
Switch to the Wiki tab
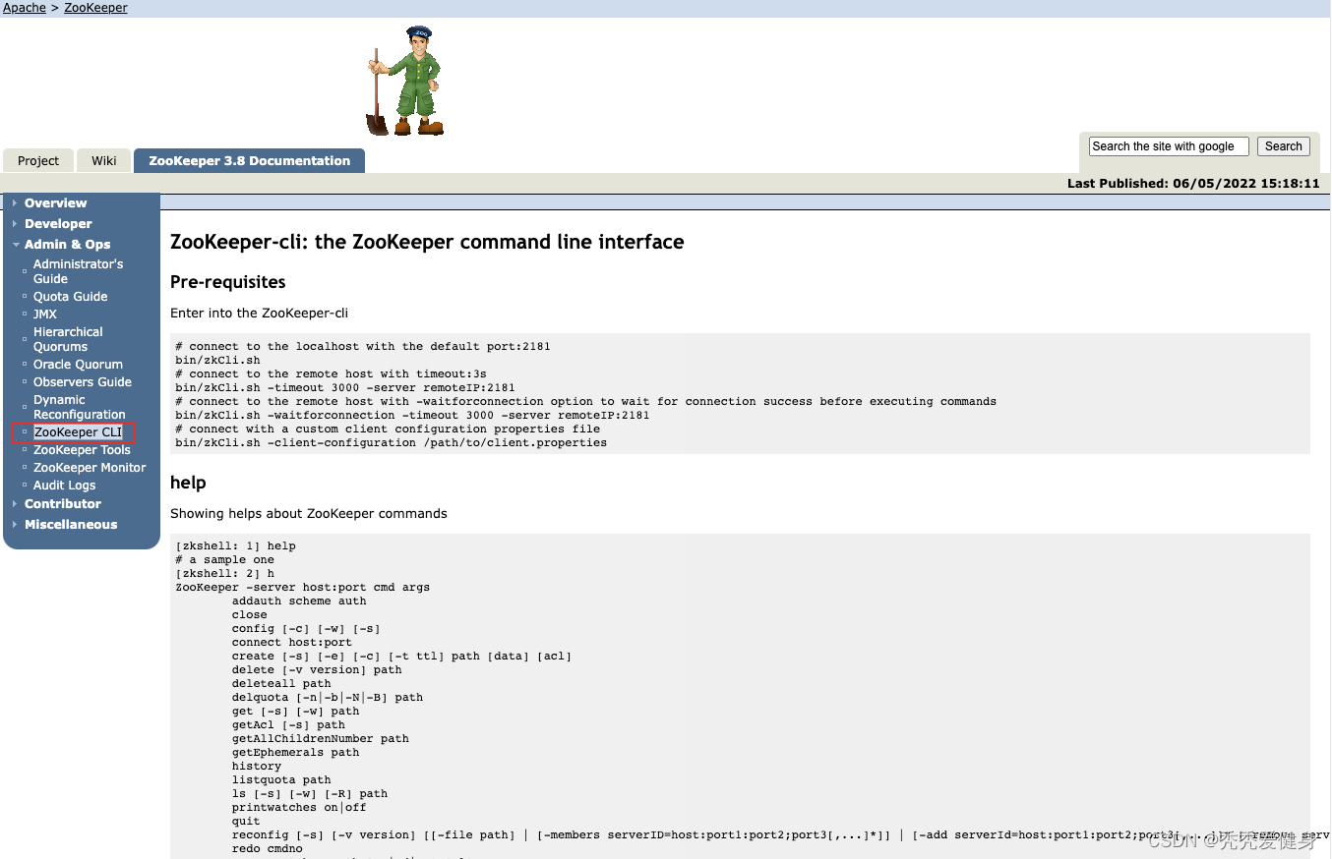tap(104, 161)
